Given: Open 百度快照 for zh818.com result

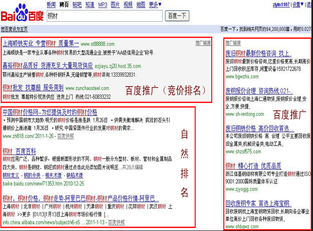Looking at the screenshot, I should [65, 136].
